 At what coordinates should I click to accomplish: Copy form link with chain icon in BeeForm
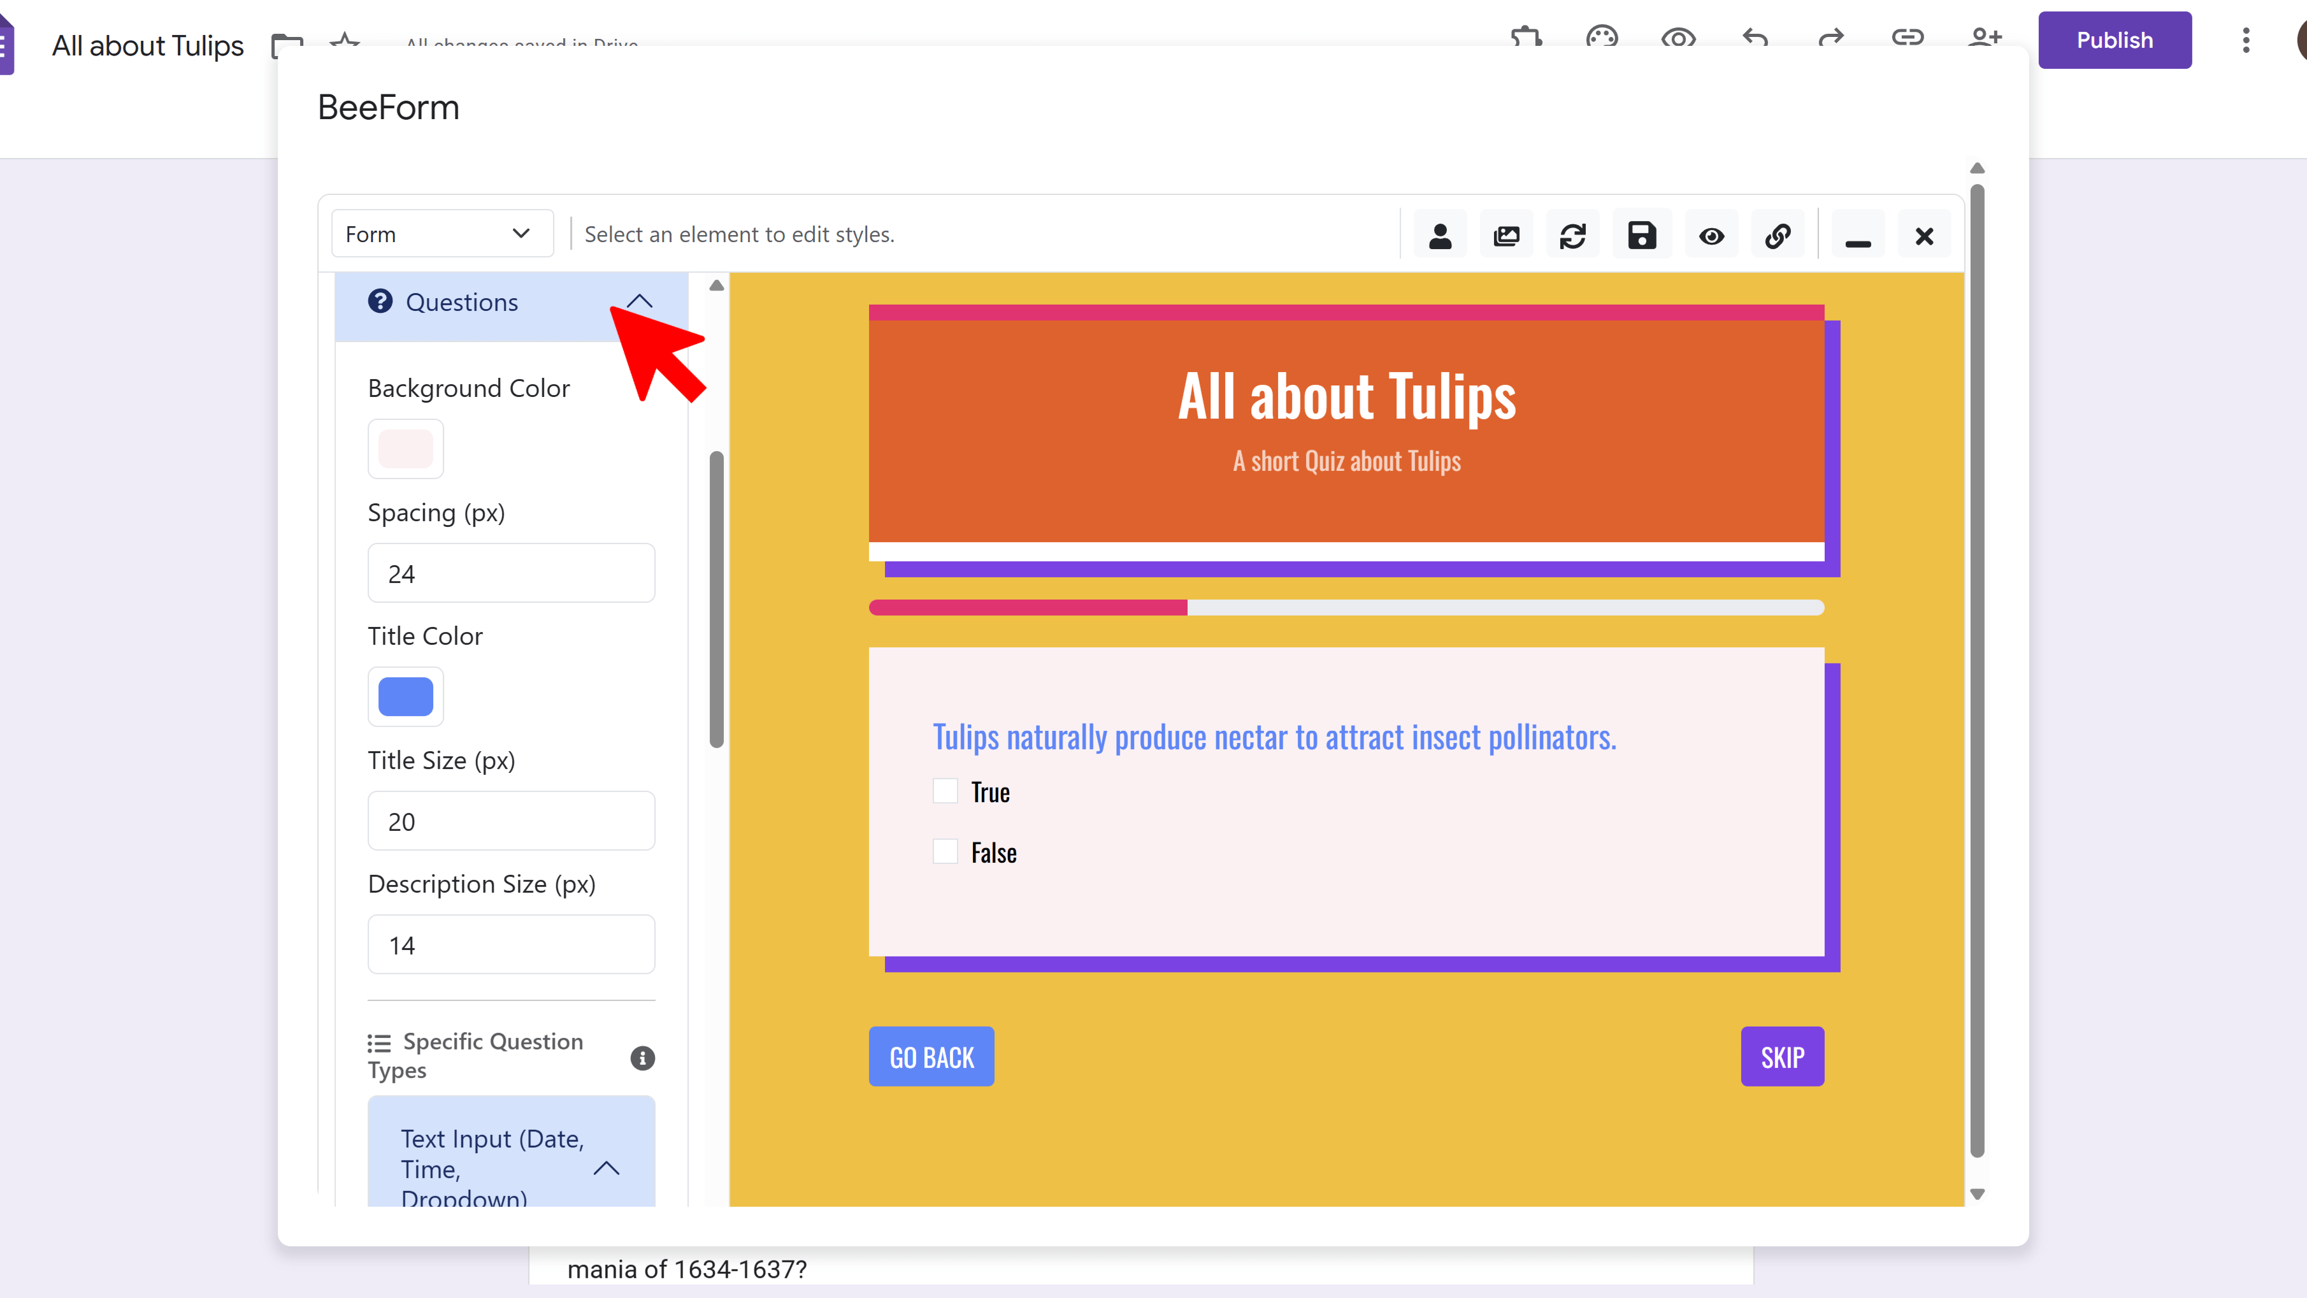click(1778, 236)
